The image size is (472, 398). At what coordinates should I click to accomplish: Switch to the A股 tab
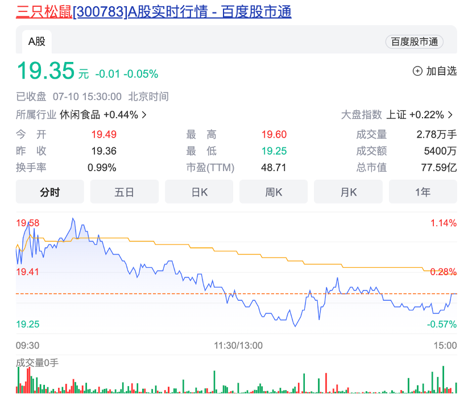coord(36,42)
